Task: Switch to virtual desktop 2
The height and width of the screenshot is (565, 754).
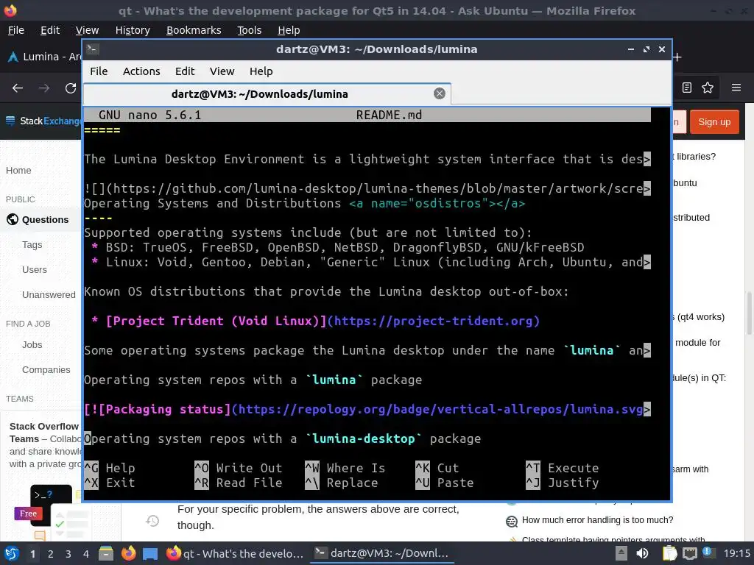Action: tap(51, 554)
